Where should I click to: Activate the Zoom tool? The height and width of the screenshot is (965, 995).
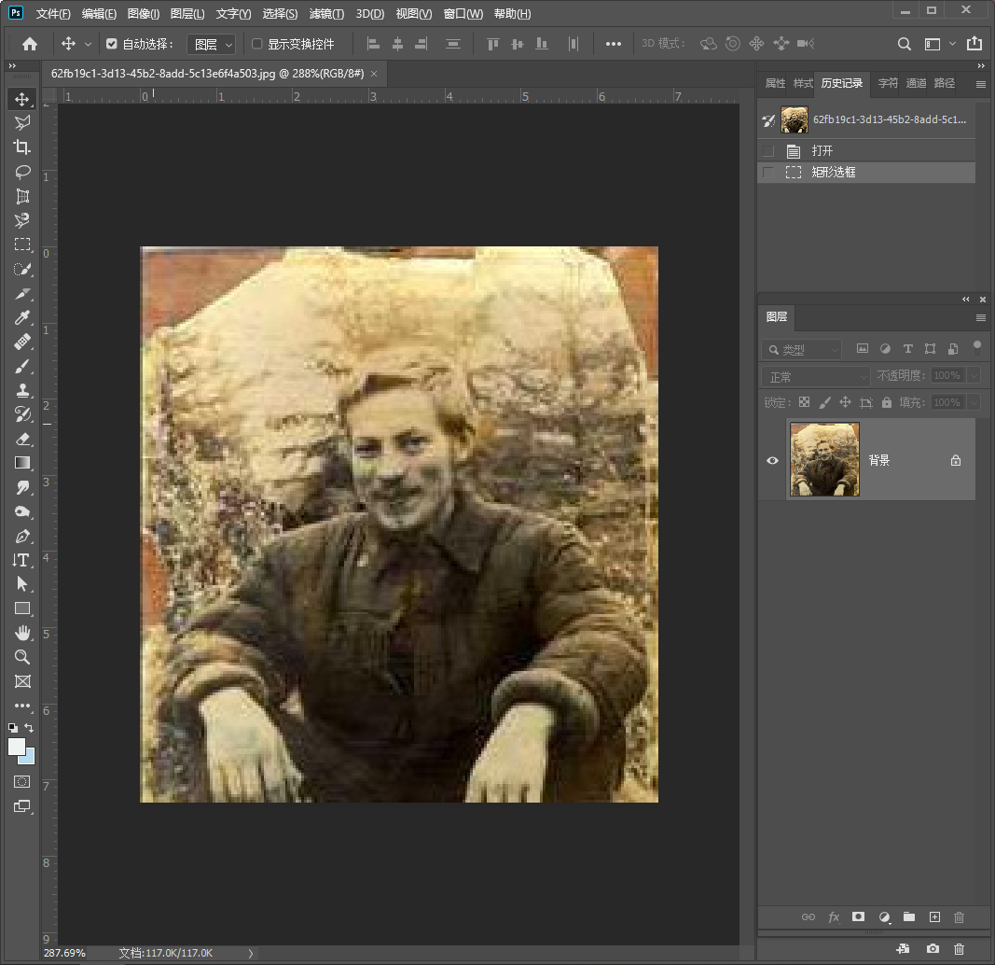point(22,657)
